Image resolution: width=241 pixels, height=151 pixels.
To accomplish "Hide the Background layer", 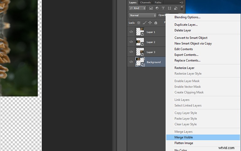I will pos(131,62).
